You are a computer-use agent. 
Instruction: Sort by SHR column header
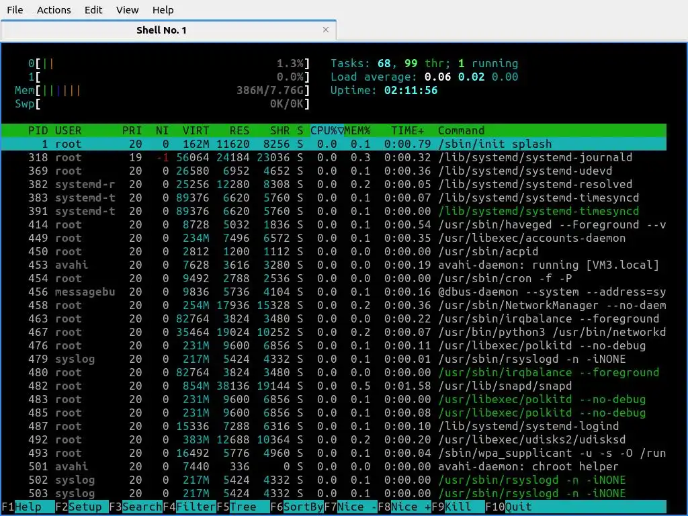coord(280,130)
